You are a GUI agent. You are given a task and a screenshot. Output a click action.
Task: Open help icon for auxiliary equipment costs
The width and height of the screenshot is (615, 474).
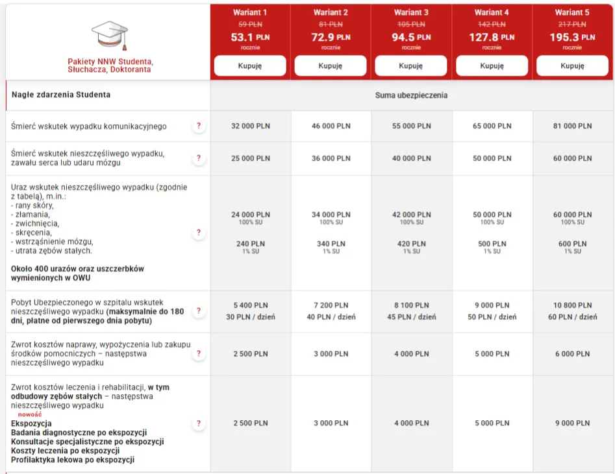(199, 354)
